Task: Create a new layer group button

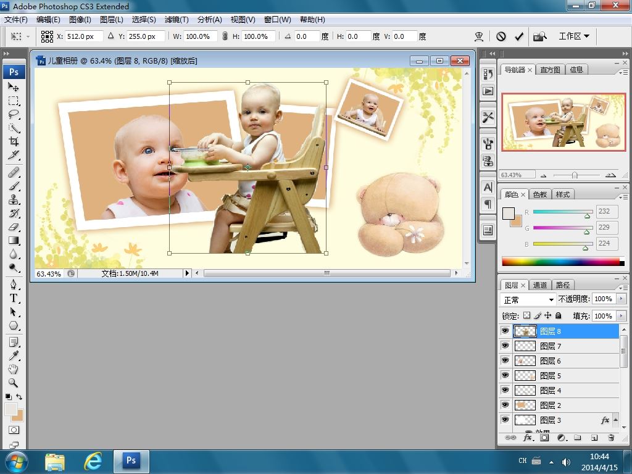Action: pos(578,438)
